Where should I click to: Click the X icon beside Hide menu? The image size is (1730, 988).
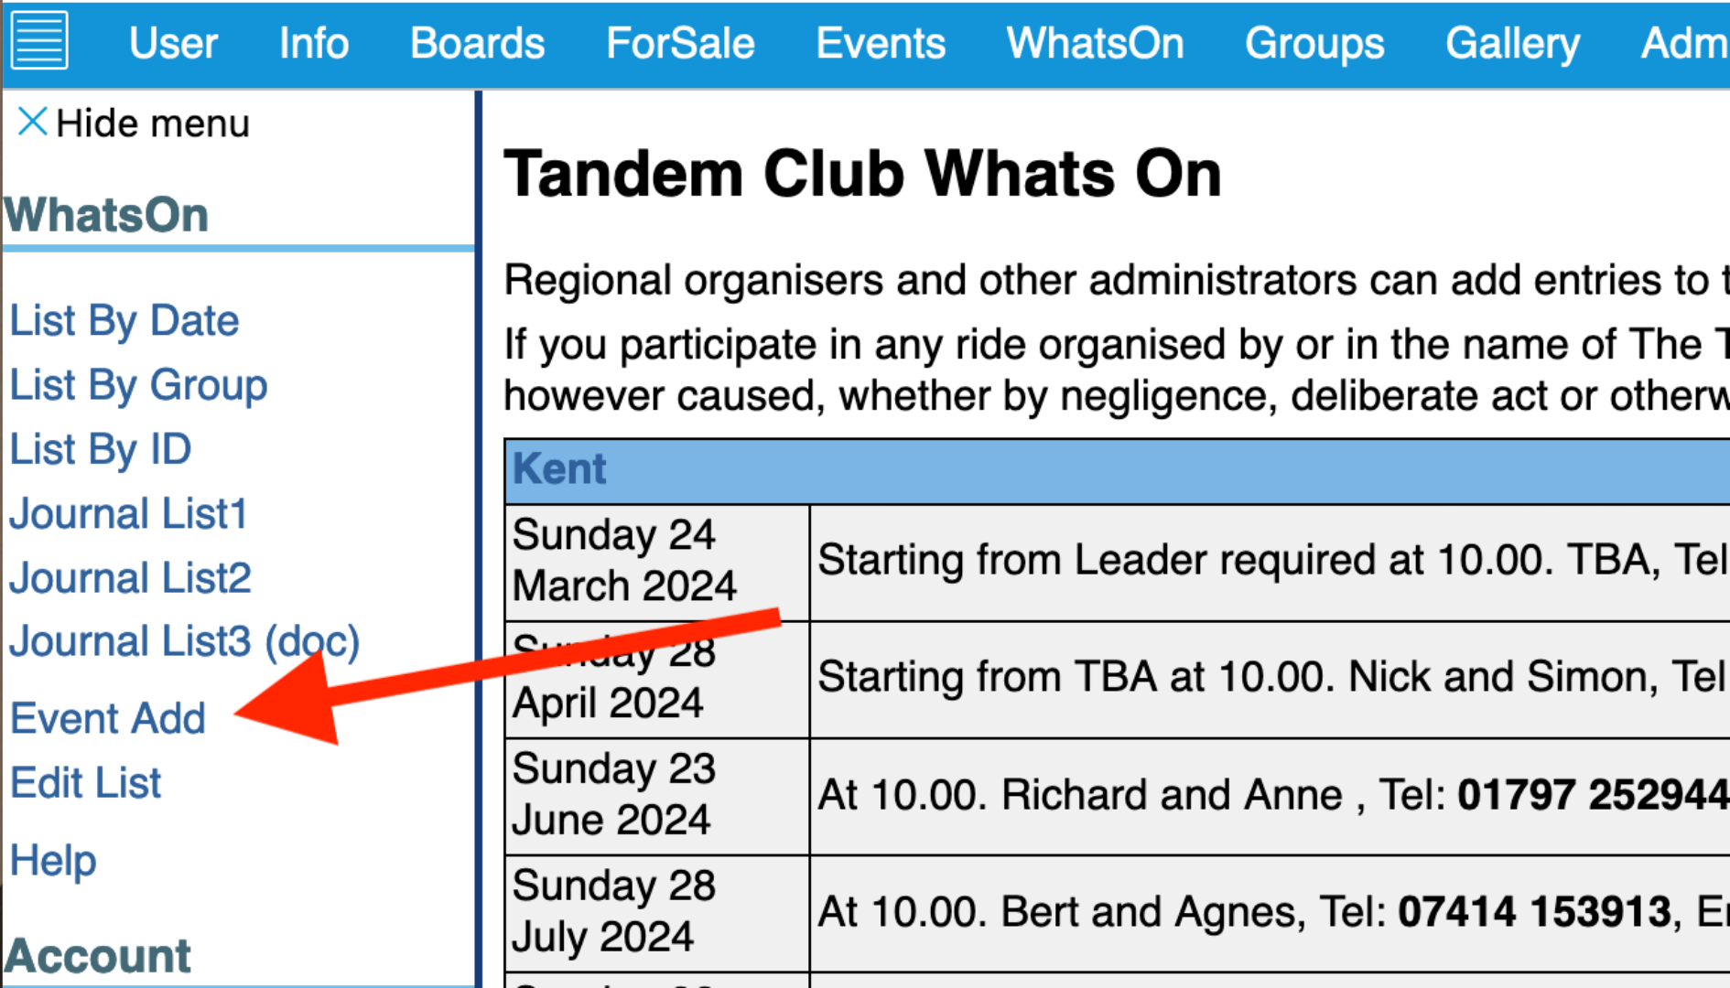pos(32,122)
